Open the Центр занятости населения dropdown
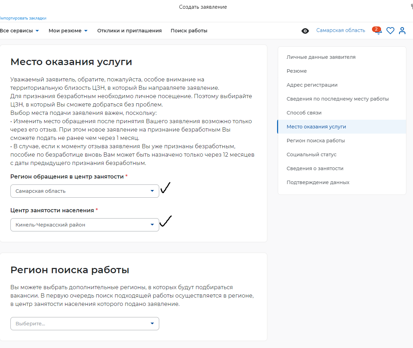The width and height of the screenshot is (413, 348). pyautogui.click(x=84, y=224)
